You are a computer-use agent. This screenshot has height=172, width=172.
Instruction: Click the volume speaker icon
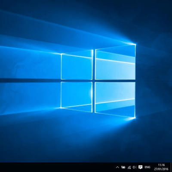(135, 167)
